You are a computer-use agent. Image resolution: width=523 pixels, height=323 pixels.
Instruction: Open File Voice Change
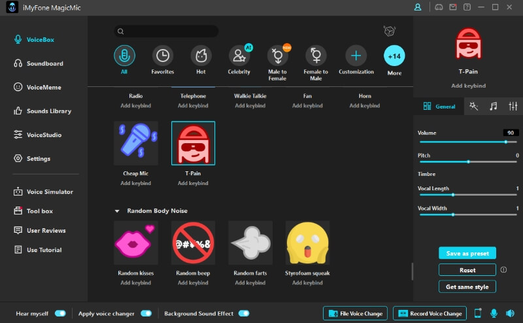(355, 313)
